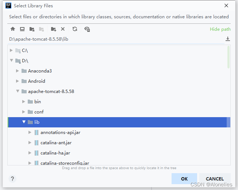Click the IntelliJ IDEA logo icon
This screenshot has height=190, width=238.
(8, 5)
